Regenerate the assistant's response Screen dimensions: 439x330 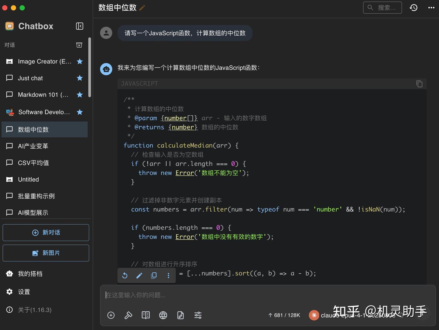125,275
